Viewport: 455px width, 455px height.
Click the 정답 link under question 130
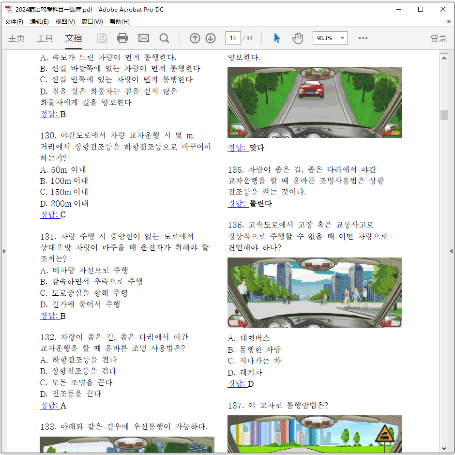(49, 214)
